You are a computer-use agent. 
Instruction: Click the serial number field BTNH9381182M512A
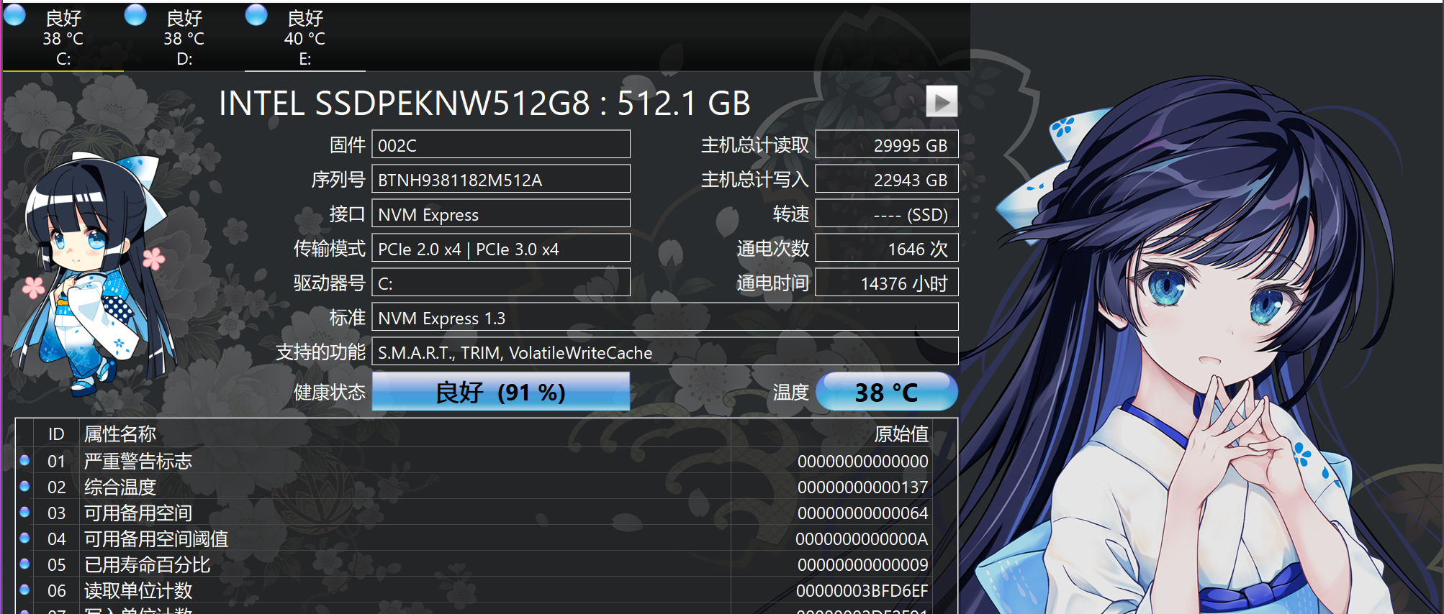pos(500,180)
